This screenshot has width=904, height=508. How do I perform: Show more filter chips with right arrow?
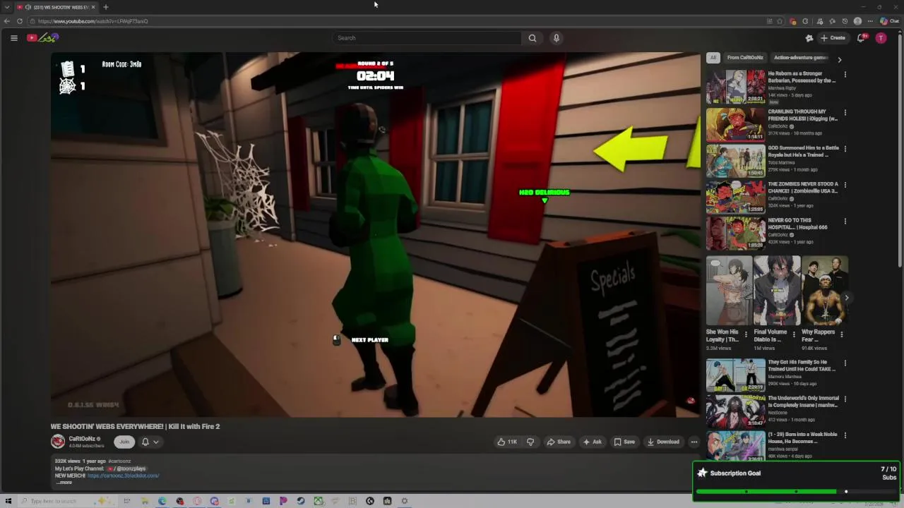pyautogui.click(x=840, y=60)
